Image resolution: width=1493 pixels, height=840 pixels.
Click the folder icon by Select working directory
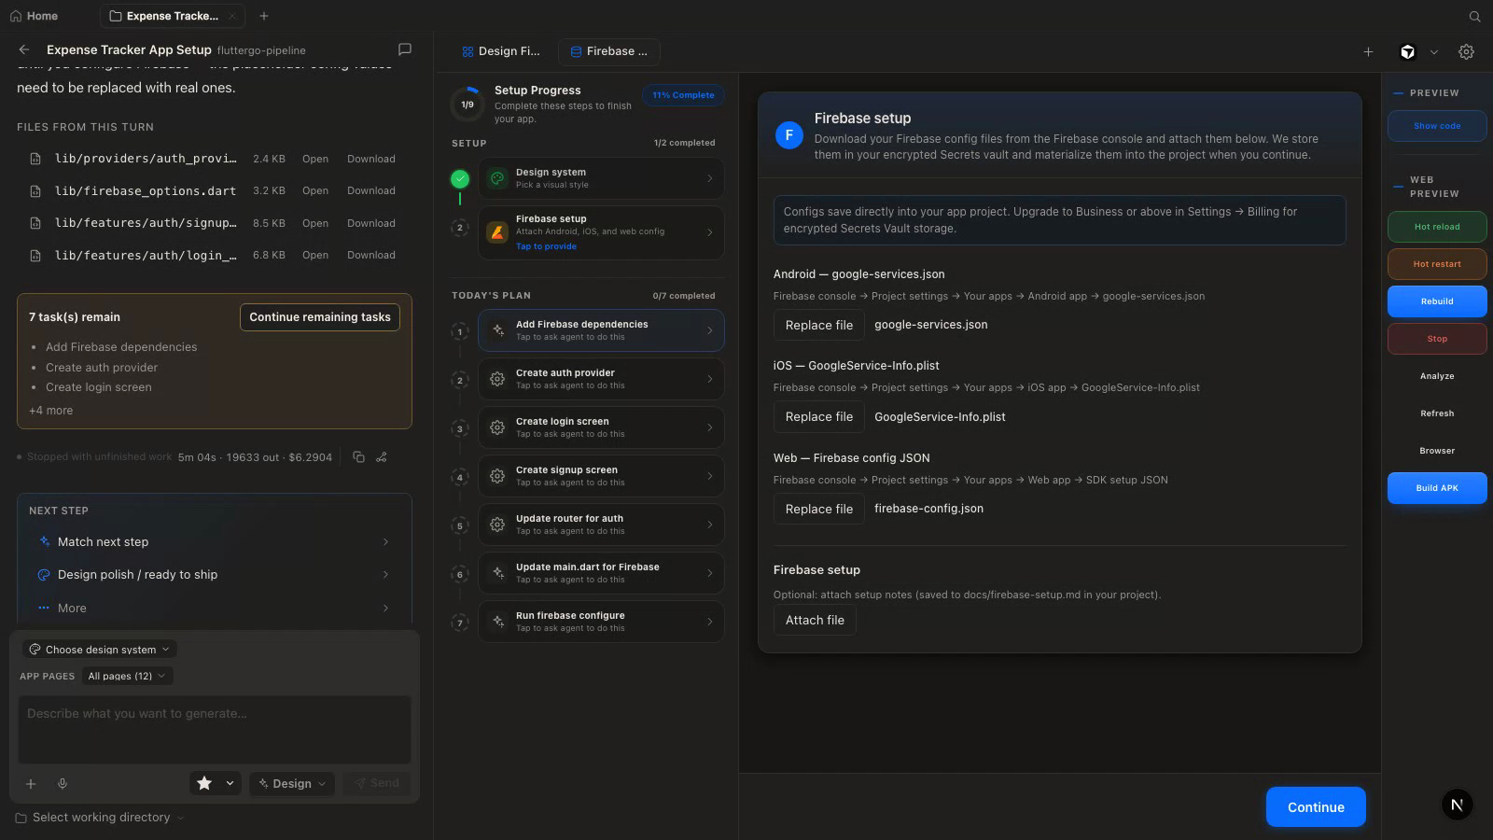(21, 818)
